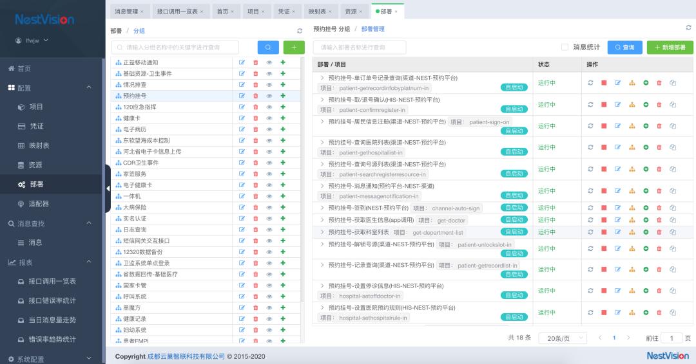Image resolution: width=696 pixels, height=364 pixels.
Task: Restart the 单订单号记录查询 deployment
Action: [x=590, y=83]
